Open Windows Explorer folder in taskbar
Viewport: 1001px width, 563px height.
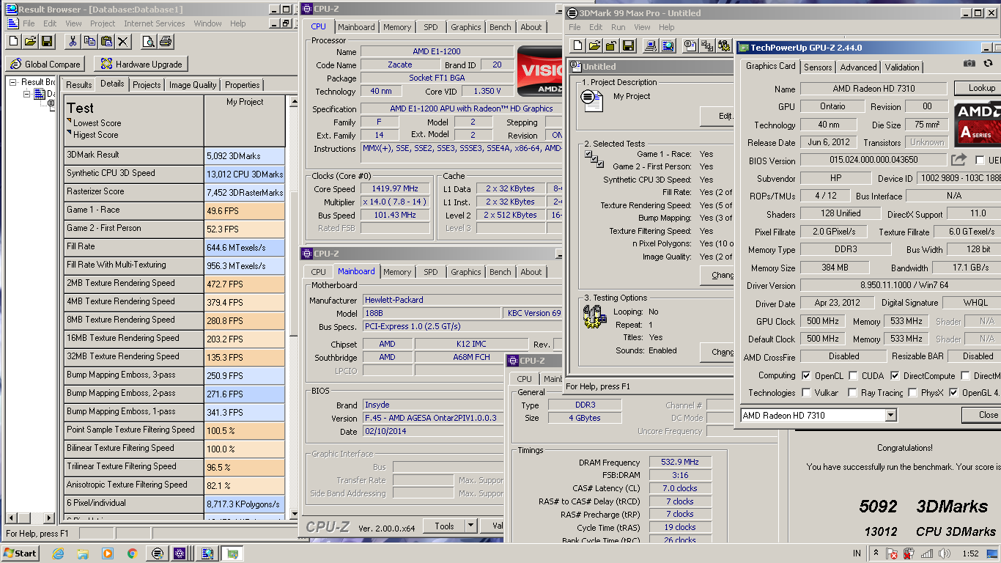pyautogui.click(x=84, y=553)
